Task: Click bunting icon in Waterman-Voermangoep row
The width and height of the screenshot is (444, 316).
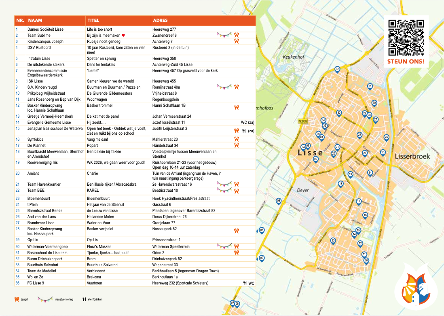Action: coord(224,246)
